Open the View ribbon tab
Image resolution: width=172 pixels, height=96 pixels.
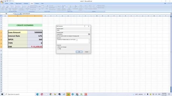42,3
